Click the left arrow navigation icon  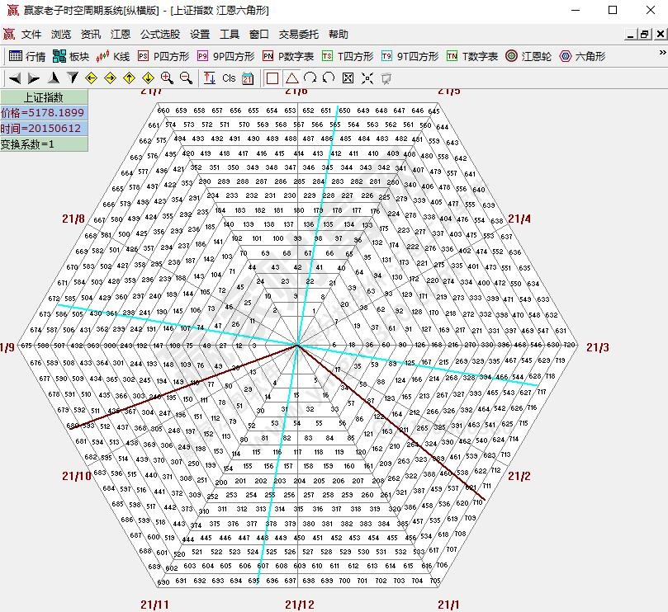click(x=14, y=78)
